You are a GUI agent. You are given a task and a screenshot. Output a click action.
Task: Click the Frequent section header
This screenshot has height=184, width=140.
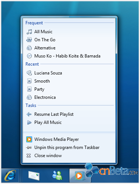coord(34,23)
